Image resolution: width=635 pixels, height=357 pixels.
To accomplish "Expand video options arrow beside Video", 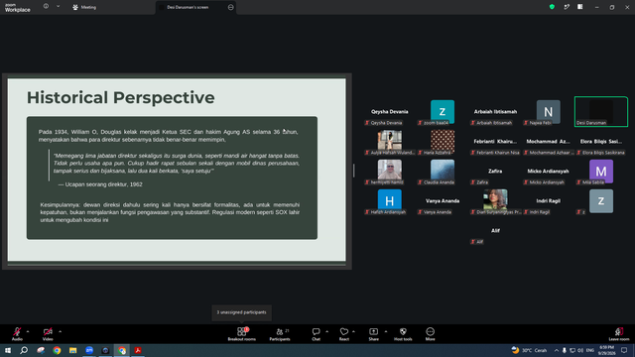I will pos(60,331).
